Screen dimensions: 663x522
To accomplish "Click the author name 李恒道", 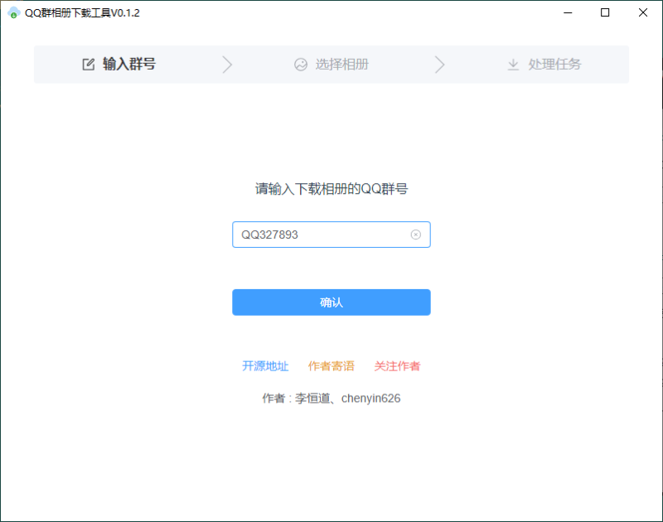I will pos(311,398).
